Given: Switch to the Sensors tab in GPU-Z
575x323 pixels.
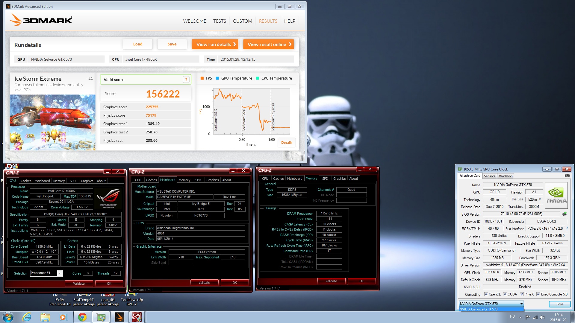Looking at the screenshot, I should point(489,176).
